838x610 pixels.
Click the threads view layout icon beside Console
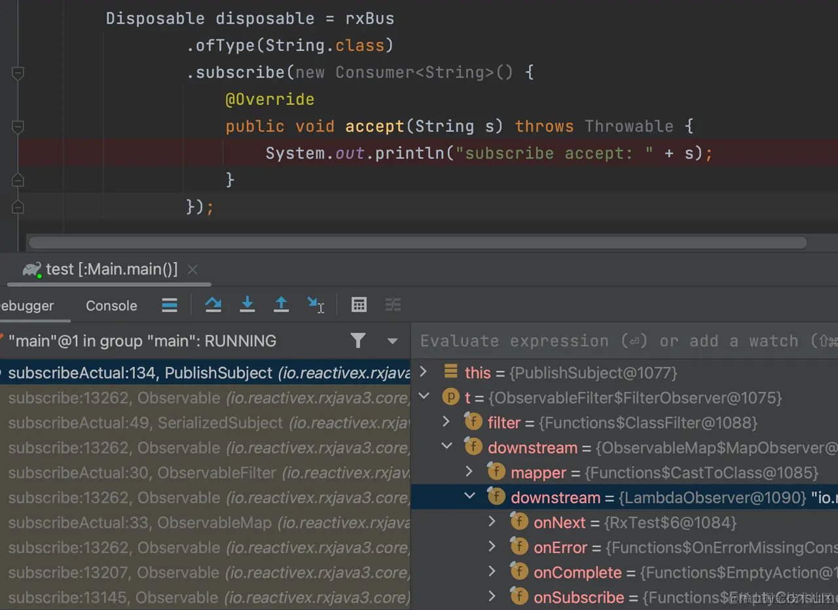[x=170, y=305]
